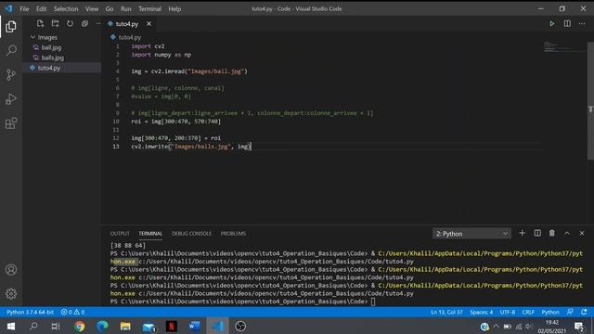Collapse all folders in Explorer
Image resolution: width=594 pixels, height=334 pixels.
click(x=84, y=23)
